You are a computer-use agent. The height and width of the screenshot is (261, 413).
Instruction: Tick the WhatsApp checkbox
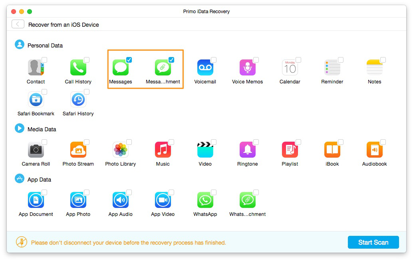click(x=214, y=192)
